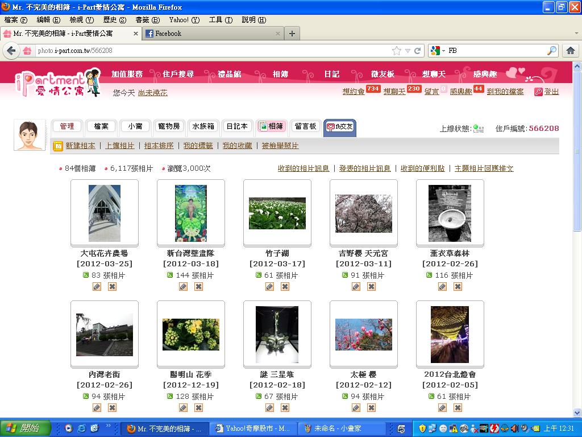Open the 吉野櫻 天元宮 album thumbnail
Screen dimensions: 582x437
[363, 213]
